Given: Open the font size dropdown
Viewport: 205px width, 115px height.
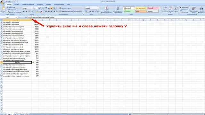Looking at the screenshot, I should pyautogui.click(x=37, y=8).
